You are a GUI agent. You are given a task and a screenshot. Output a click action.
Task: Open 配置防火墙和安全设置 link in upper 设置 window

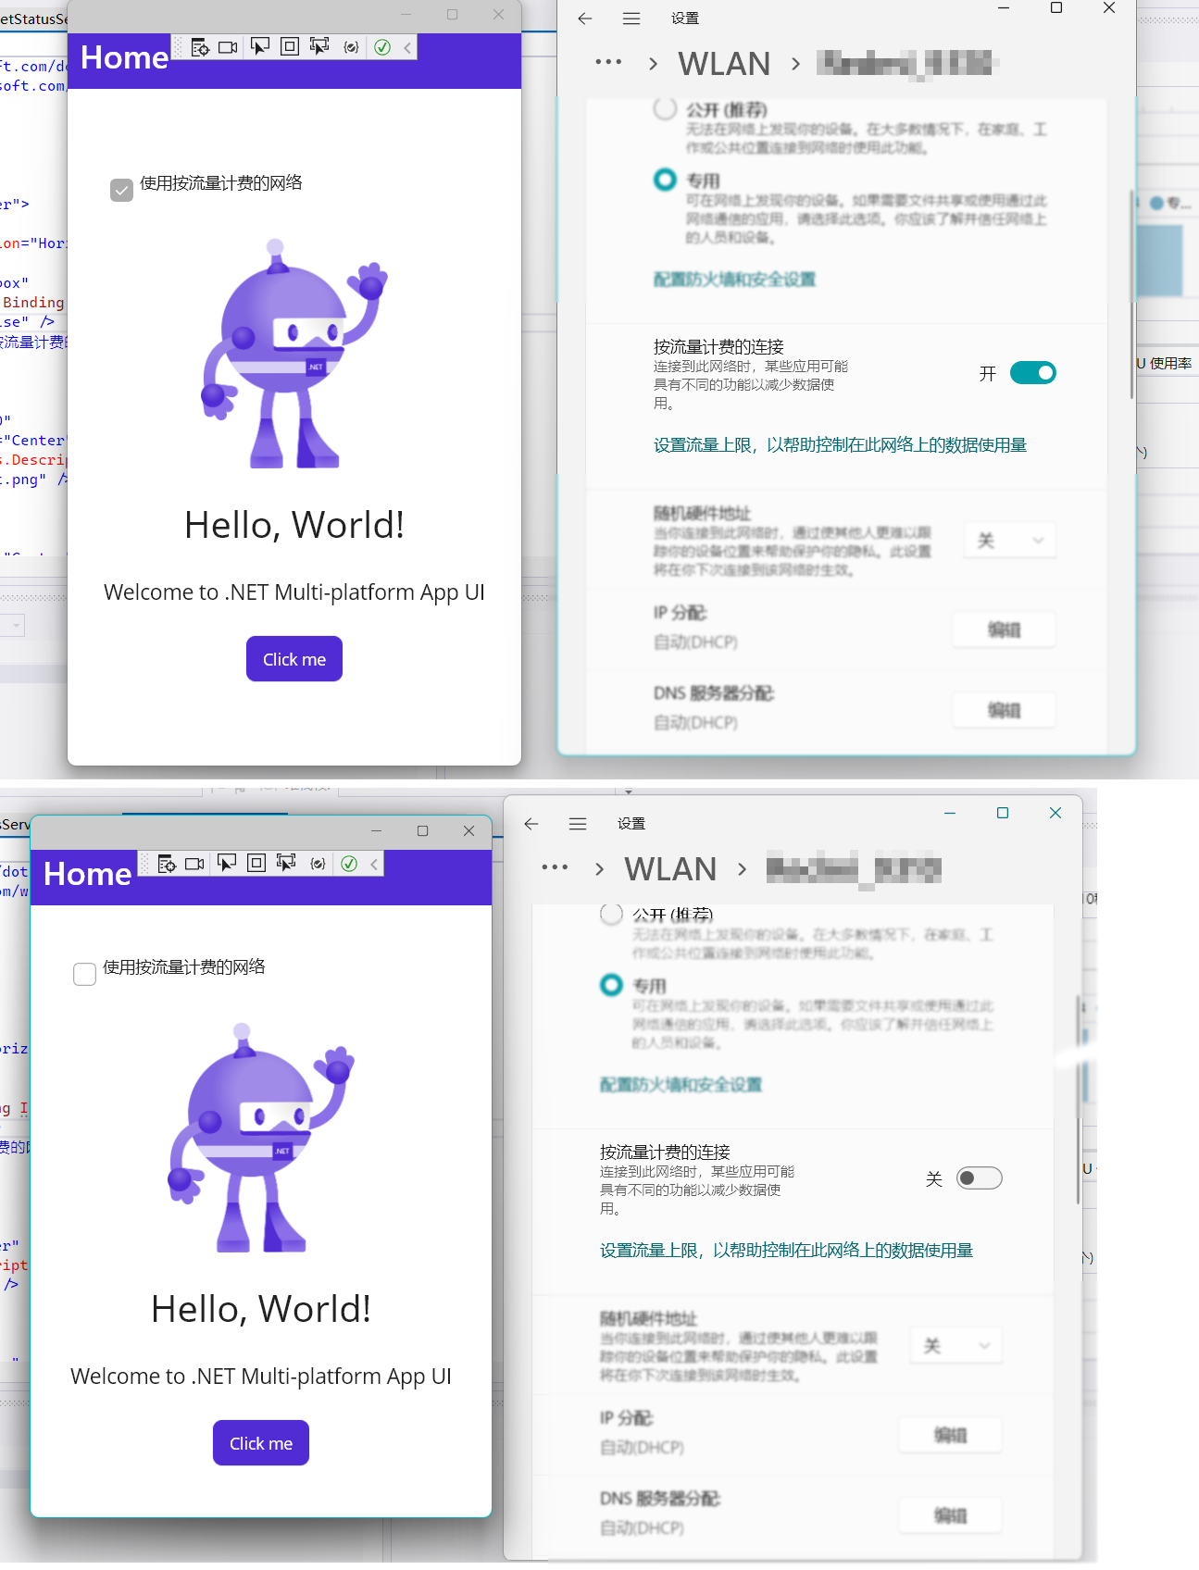[x=734, y=280]
